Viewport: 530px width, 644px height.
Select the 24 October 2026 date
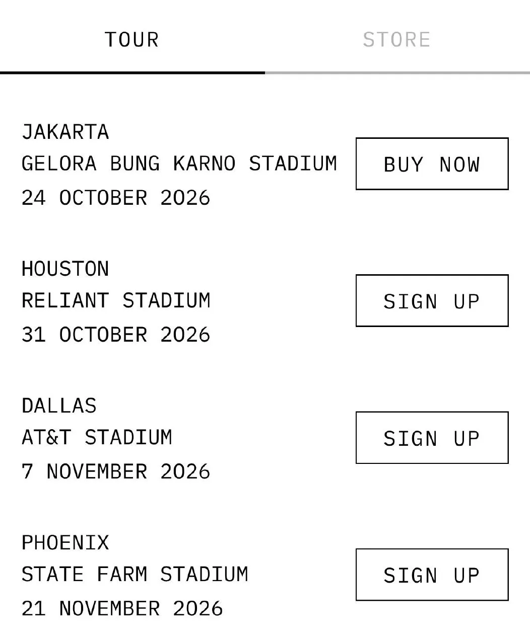115,198
